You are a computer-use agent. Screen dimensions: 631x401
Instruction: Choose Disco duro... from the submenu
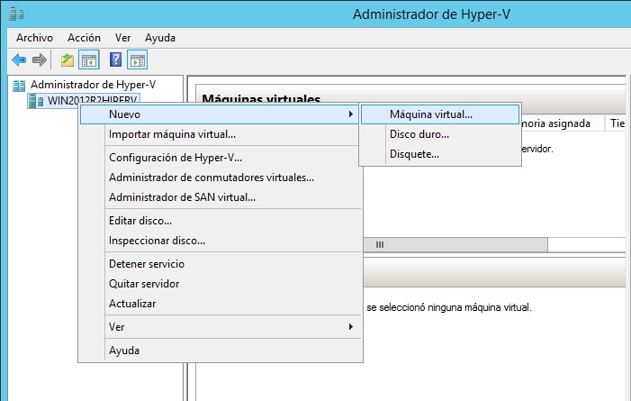point(419,134)
